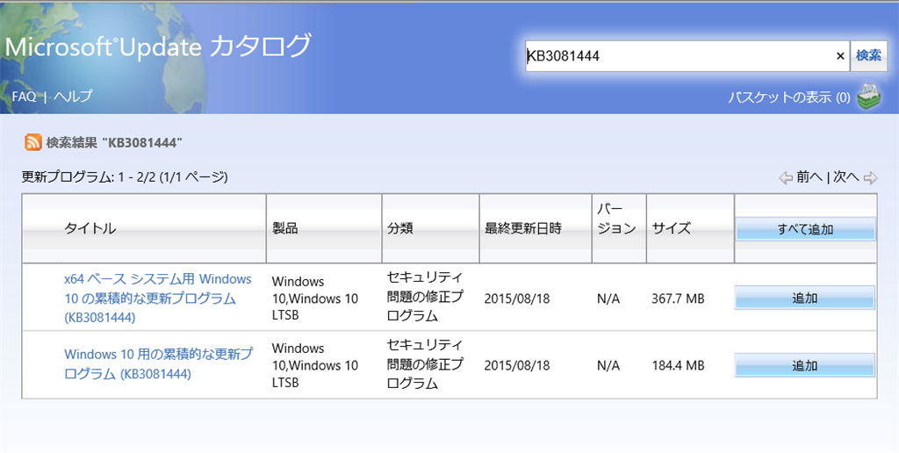Click the 検索結果 "KB3081444" heading
Image resolution: width=899 pixels, height=453 pixels.
[x=114, y=143]
